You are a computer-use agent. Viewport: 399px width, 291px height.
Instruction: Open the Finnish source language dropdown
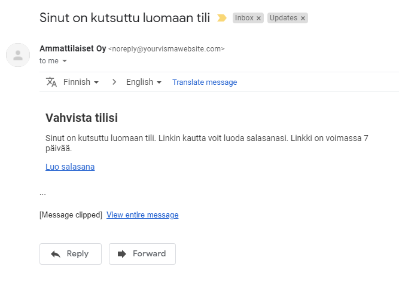coord(81,82)
